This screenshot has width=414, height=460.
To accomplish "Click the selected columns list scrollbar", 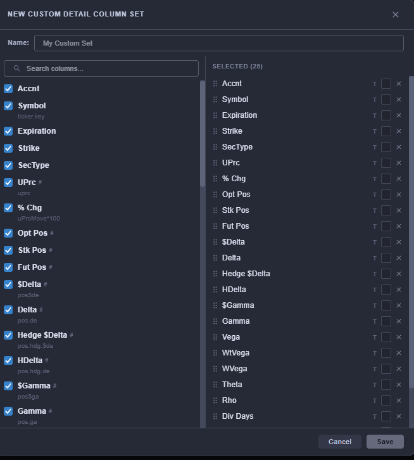I will point(411,232).
